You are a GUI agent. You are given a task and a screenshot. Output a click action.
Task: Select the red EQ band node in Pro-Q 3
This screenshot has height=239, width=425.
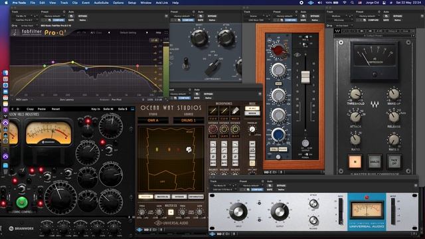(x=137, y=66)
